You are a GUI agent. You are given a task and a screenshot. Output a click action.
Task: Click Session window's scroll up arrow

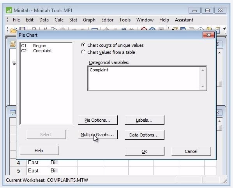[x=219, y=53]
